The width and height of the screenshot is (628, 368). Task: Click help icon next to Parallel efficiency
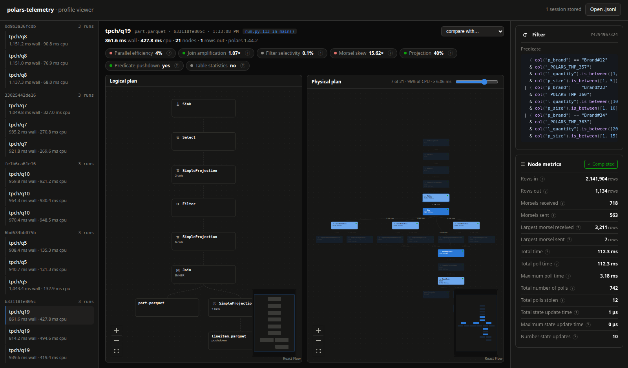coord(169,53)
